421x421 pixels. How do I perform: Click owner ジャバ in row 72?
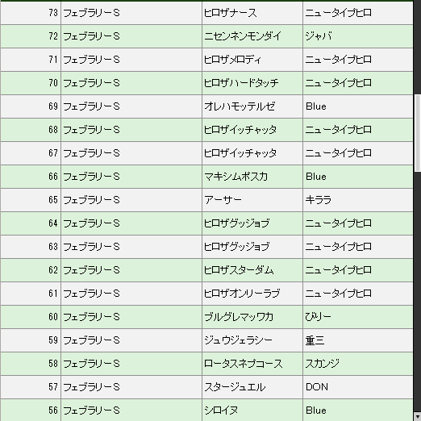(319, 36)
